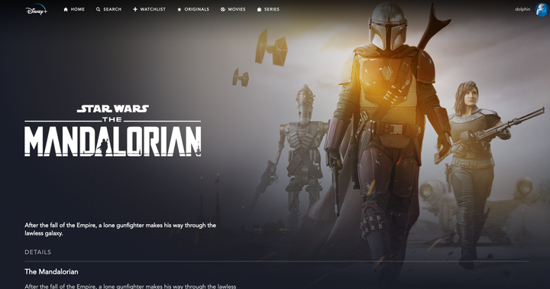The image size is (550, 289).
Task: Click the Disney+ logo
Action: coord(36,9)
